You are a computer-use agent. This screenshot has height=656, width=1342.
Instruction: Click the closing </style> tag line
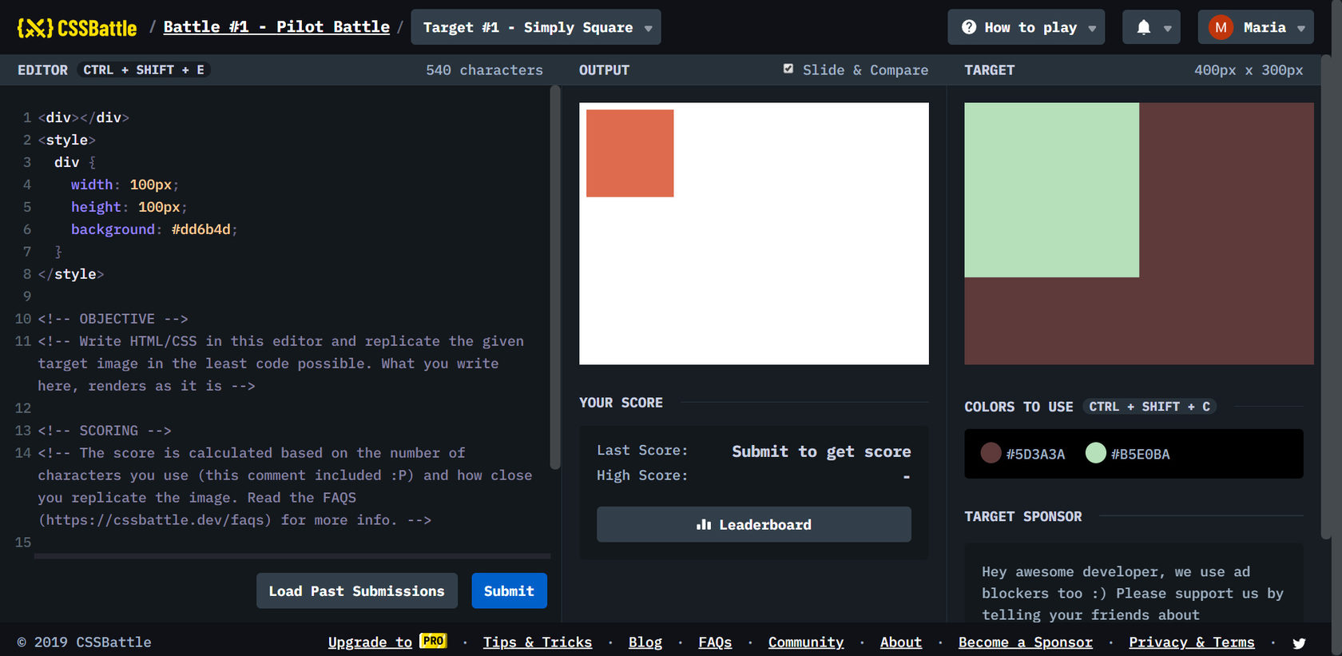pos(70,274)
